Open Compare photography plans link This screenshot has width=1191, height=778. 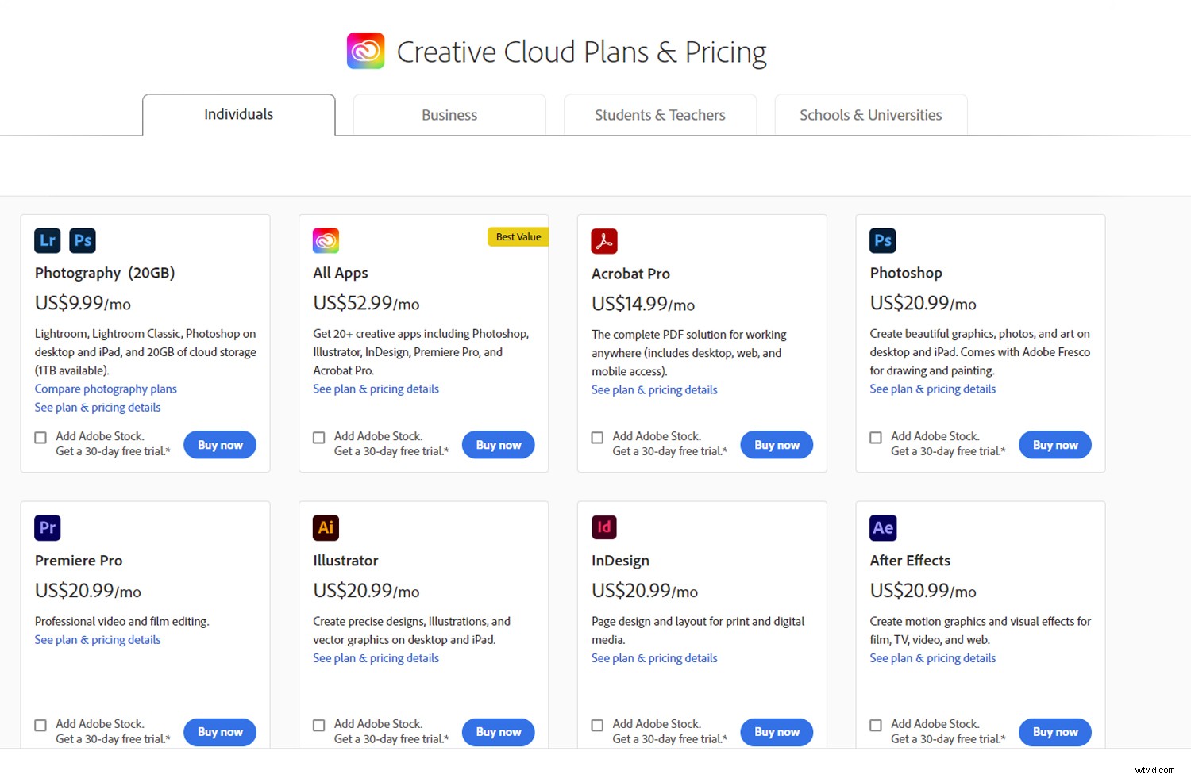(106, 389)
